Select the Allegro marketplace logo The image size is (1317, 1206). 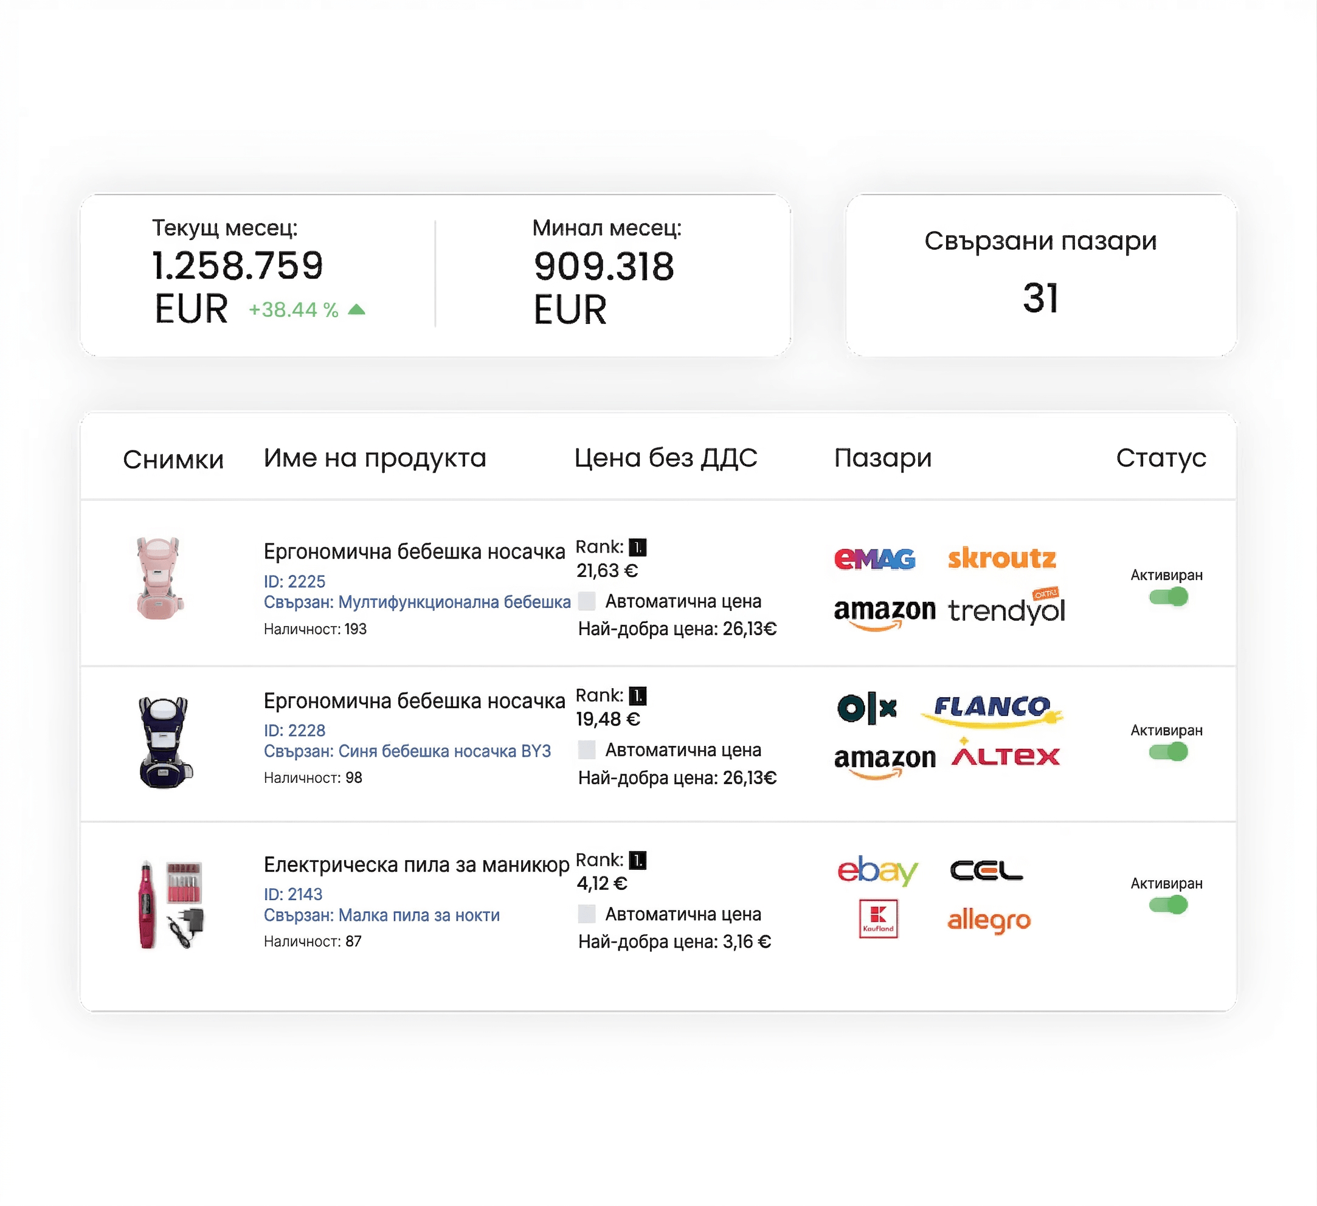click(989, 920)
